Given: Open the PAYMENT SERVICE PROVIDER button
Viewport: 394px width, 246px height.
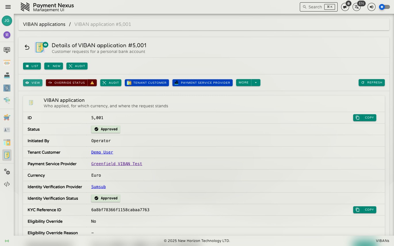Looking at the screenshot, I should [202, 83].
